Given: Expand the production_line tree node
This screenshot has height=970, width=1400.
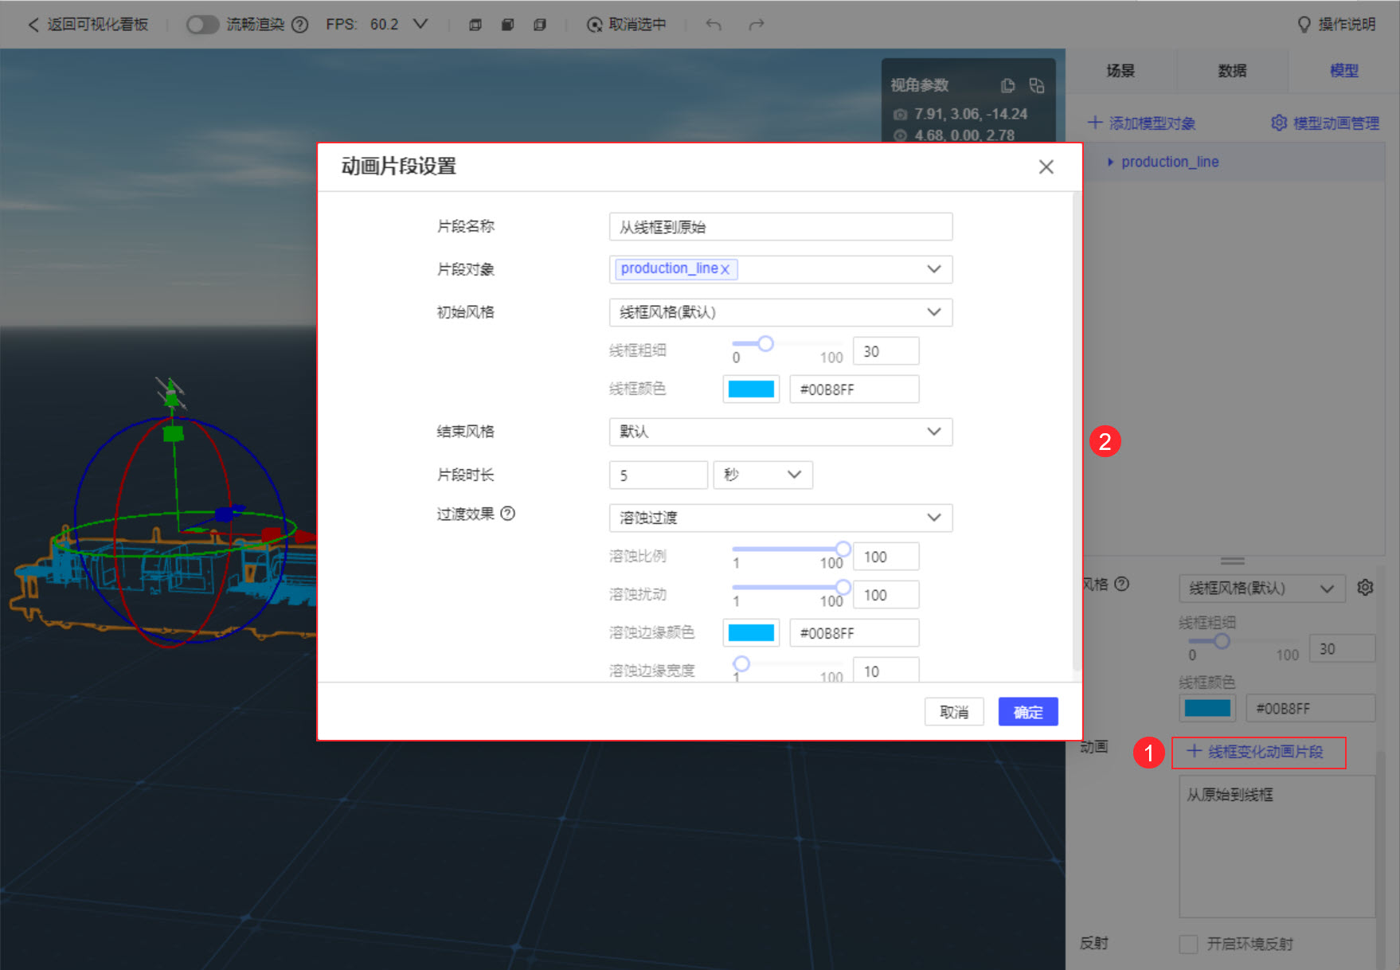Looking at the screenshot, I should click(x=1110, y=162).
